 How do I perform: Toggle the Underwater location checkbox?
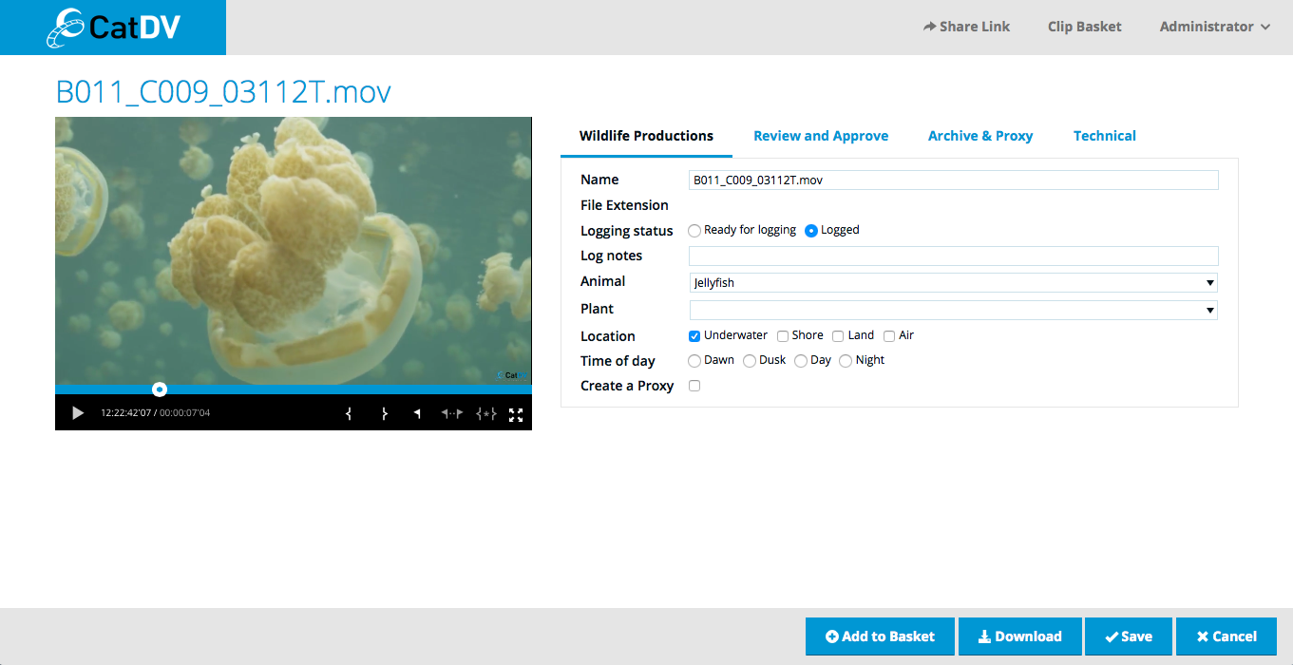coord(694,336)
